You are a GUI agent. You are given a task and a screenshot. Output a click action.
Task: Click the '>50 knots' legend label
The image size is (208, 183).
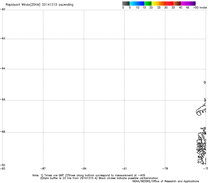point(200,8)
